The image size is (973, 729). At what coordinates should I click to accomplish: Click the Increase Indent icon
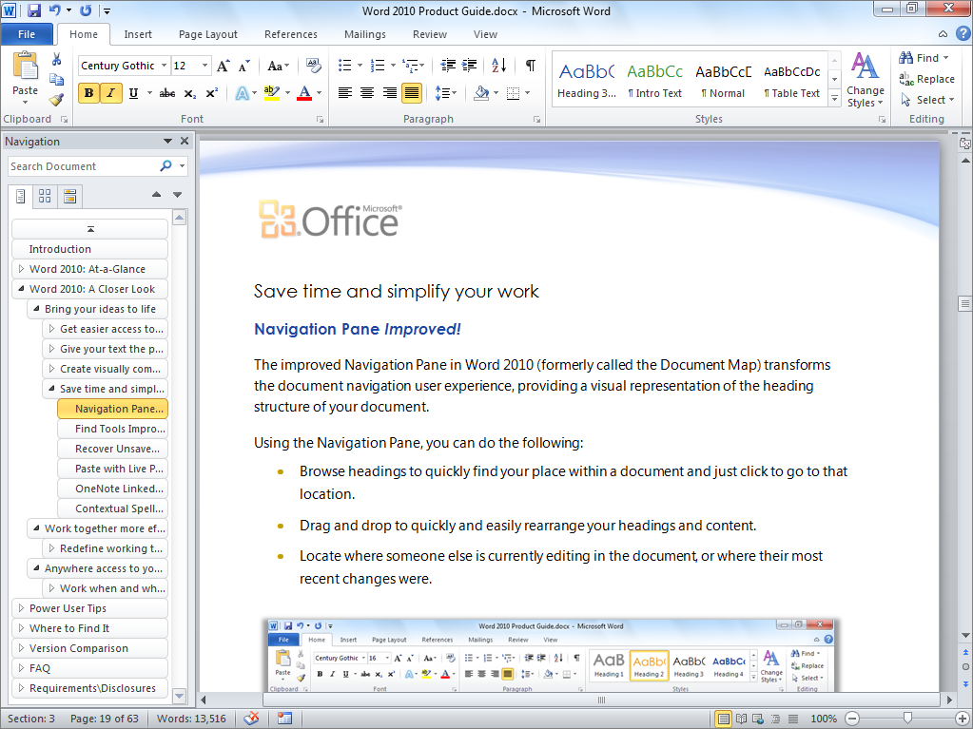(470, 65)
